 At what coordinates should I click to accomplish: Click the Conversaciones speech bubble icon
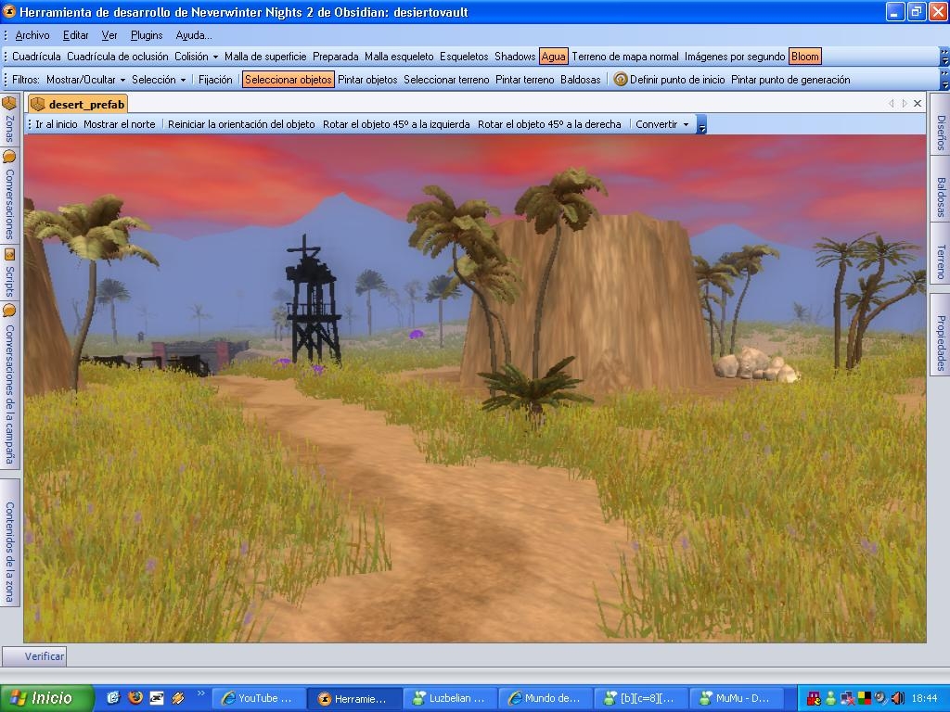tap(9, 157)
